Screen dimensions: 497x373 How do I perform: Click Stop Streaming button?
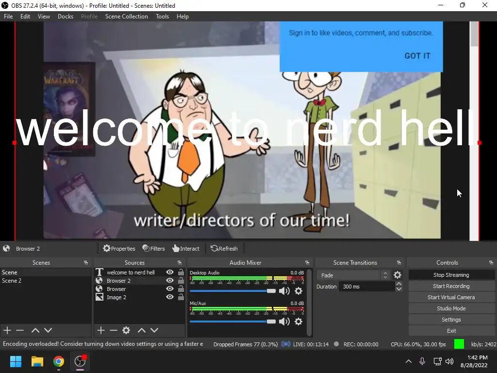coord(451,275)
